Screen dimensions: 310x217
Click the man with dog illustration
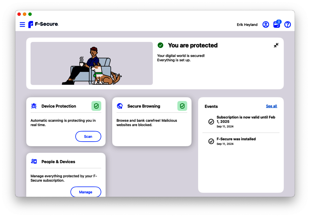[92, 63]
